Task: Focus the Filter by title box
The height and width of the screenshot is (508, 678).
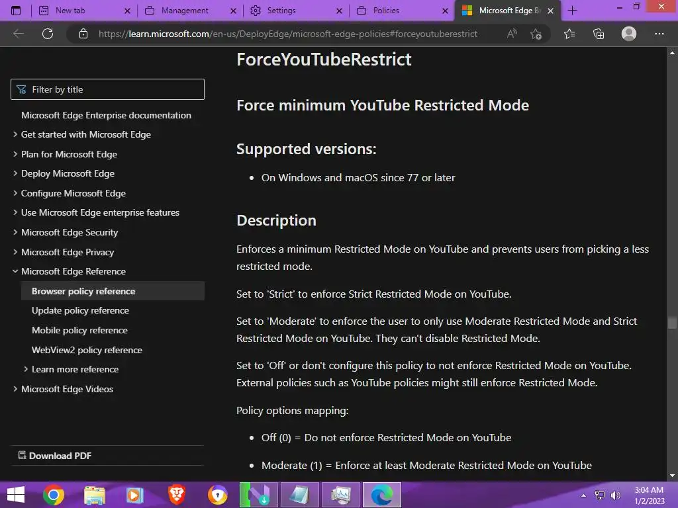Action: pyautogui.click(x=107, y=89)
